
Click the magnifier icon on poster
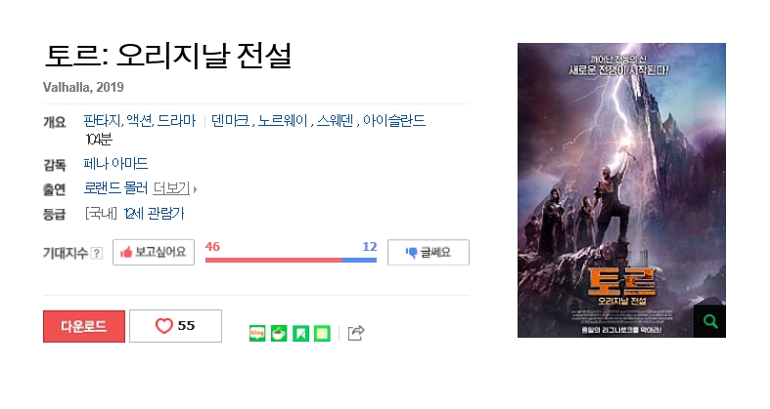[x=709, y=321]
